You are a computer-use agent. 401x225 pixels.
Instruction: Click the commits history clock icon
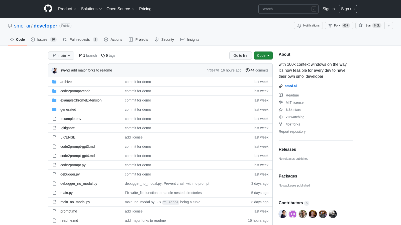pyautogui.click(x=247, y=70)
